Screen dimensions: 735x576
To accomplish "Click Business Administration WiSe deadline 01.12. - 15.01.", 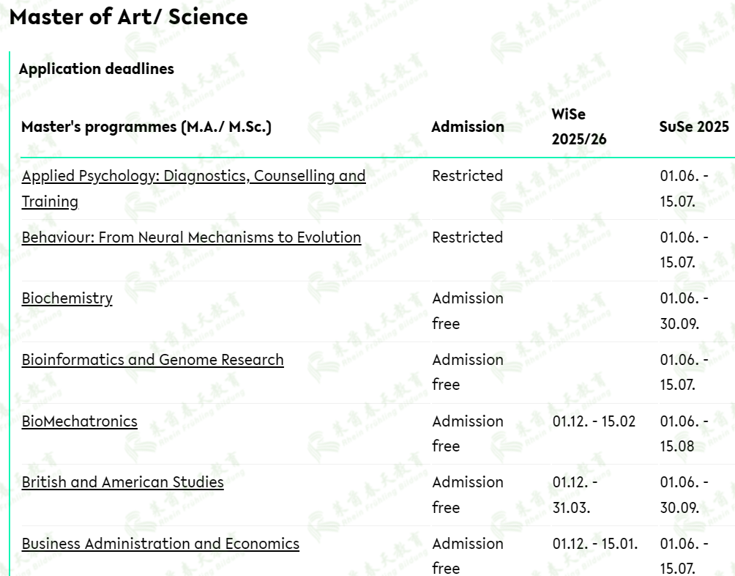I will 595,544.
